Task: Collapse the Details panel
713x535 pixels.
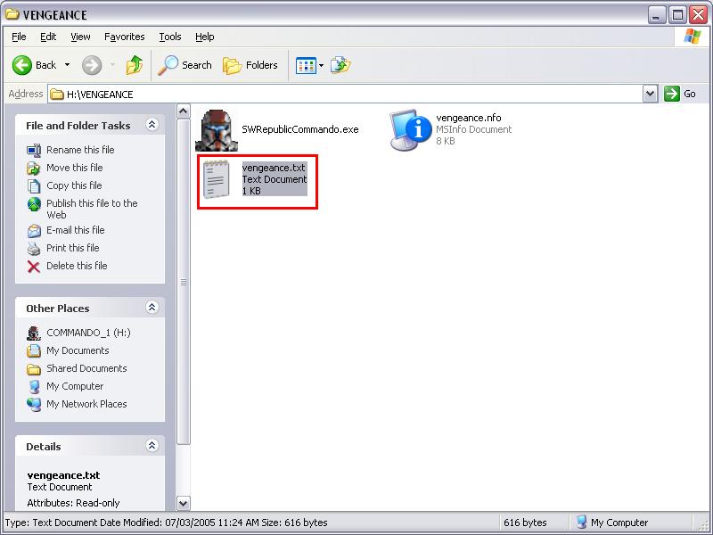Action: tap(152, 447)
